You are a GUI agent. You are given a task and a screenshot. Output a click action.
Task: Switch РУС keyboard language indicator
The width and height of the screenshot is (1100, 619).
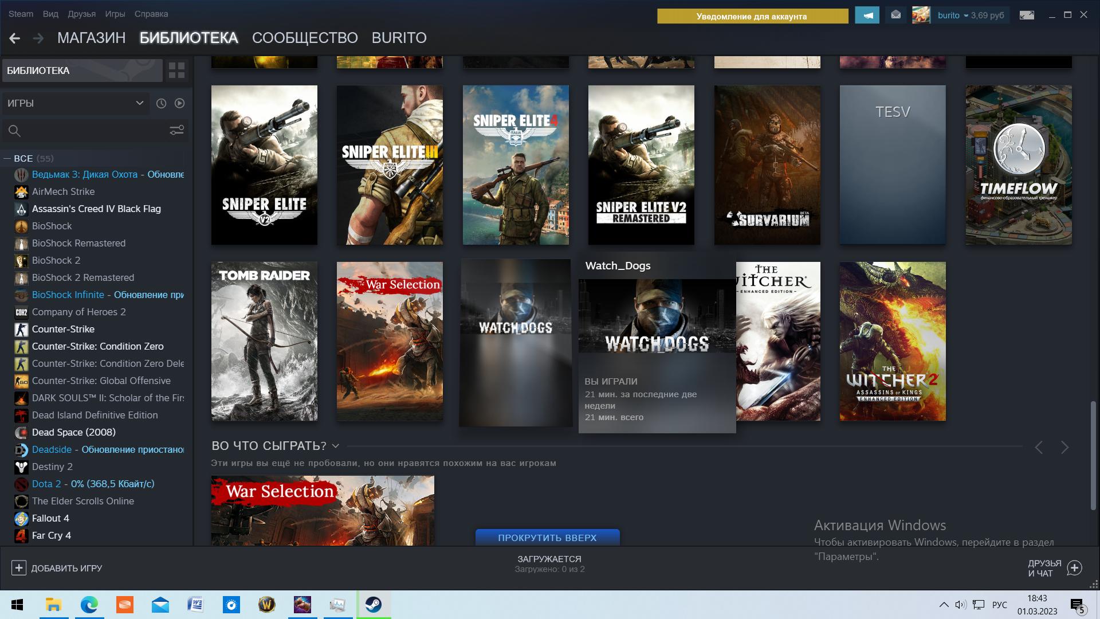tap(1000, 605)
